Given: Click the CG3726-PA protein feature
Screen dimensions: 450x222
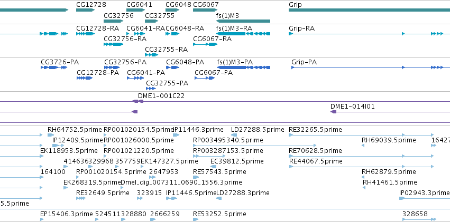Looking at the screenshot, I should coord(54,67).
